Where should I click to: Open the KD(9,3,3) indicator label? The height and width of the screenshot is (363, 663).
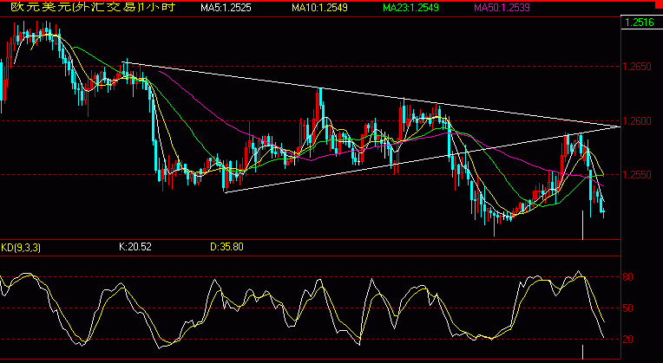click(x=21, y=248)
